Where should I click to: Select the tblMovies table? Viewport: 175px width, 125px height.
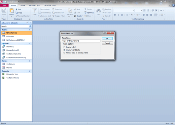click(16, 36)
